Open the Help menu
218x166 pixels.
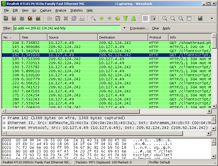pyautogui.click(x=89, y=10)
